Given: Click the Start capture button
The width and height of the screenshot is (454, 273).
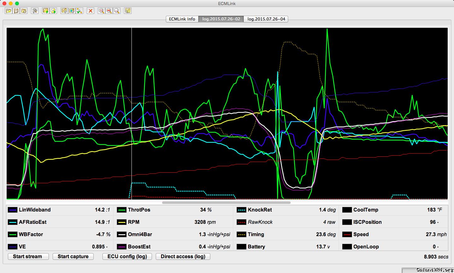Looking at the screenshot, I should (x=73, y=256).
